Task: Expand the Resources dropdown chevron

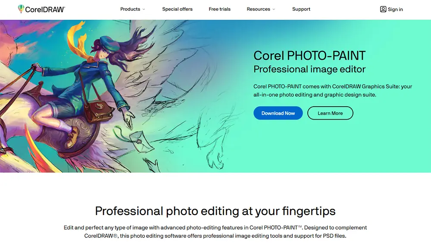Action: coord(274,9)
